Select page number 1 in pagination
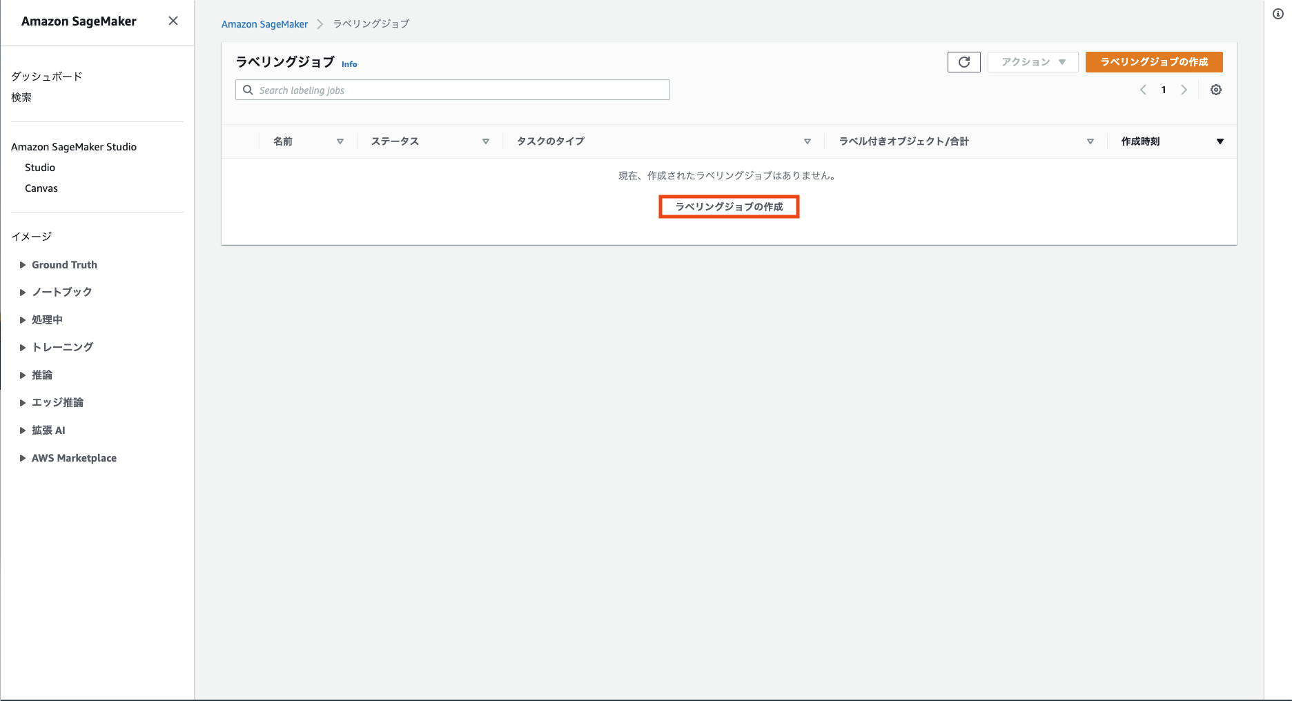The width and height of the screenshot is (1292, 701). click(1164, 90)
